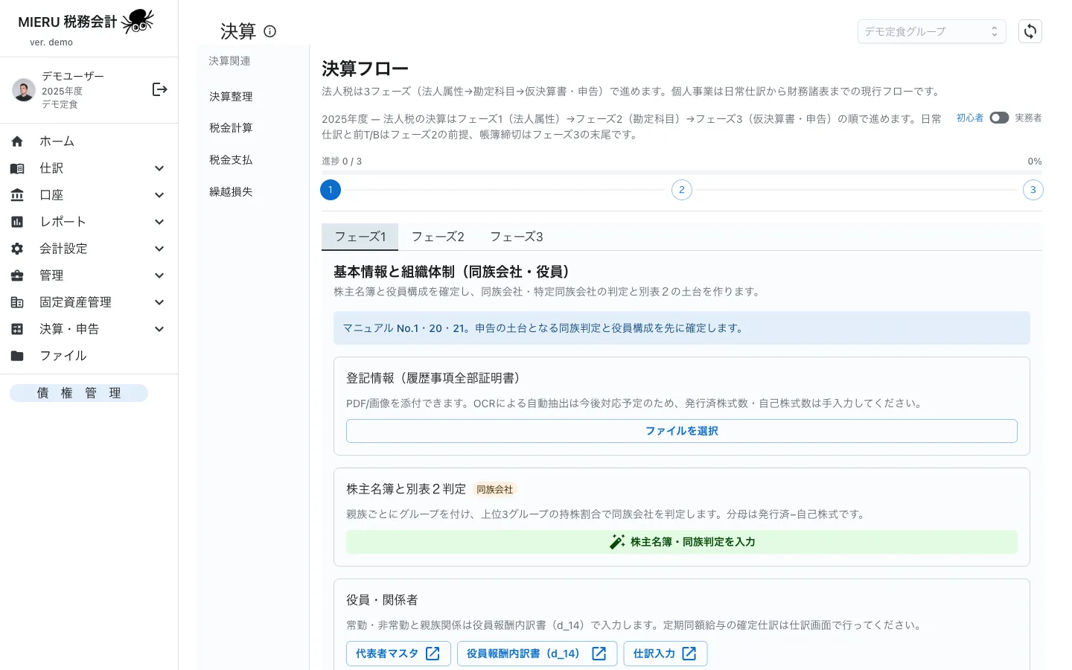The height and width of the screenshot is (670, 1072).
Task: Click the 口座 bank icon
Action: tap(17, 195)
